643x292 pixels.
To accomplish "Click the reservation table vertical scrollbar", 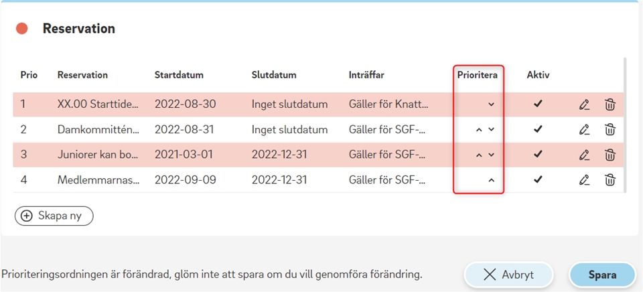I will pos(624,125).
